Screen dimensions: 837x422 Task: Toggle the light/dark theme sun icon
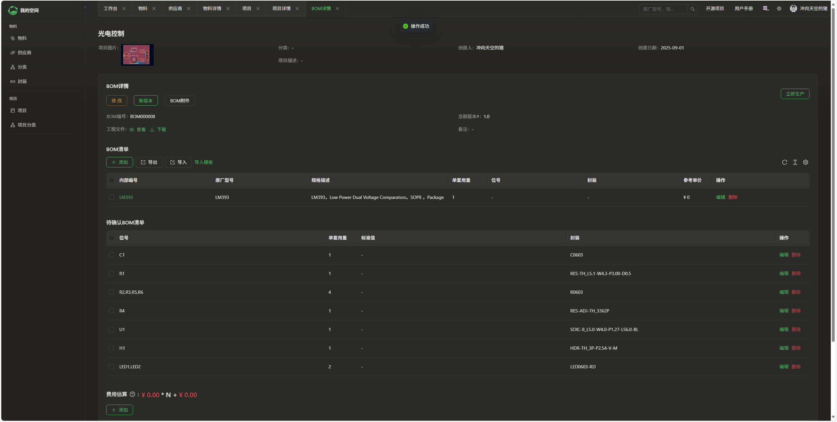pos(779,9)
